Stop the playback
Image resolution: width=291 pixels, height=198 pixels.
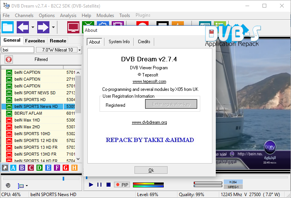click(x=109, y=184)
